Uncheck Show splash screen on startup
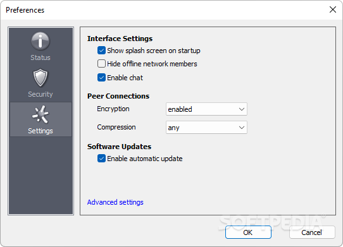Screen dimensions: 343x247 tap(101, 51)
